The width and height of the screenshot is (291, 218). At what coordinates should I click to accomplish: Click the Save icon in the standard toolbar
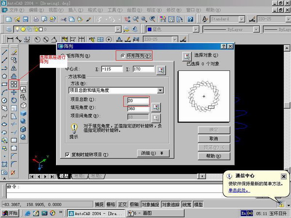tap(25, 19)
